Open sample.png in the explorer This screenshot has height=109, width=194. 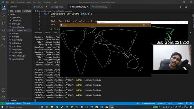(x=17, y=49)
